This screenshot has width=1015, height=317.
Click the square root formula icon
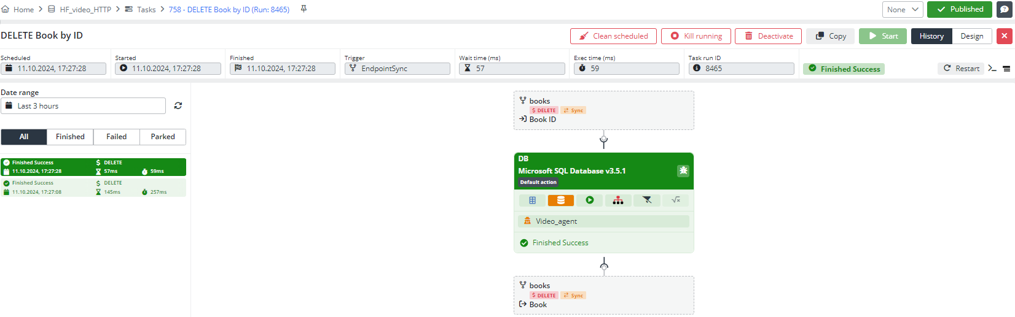tap(676, 201)
